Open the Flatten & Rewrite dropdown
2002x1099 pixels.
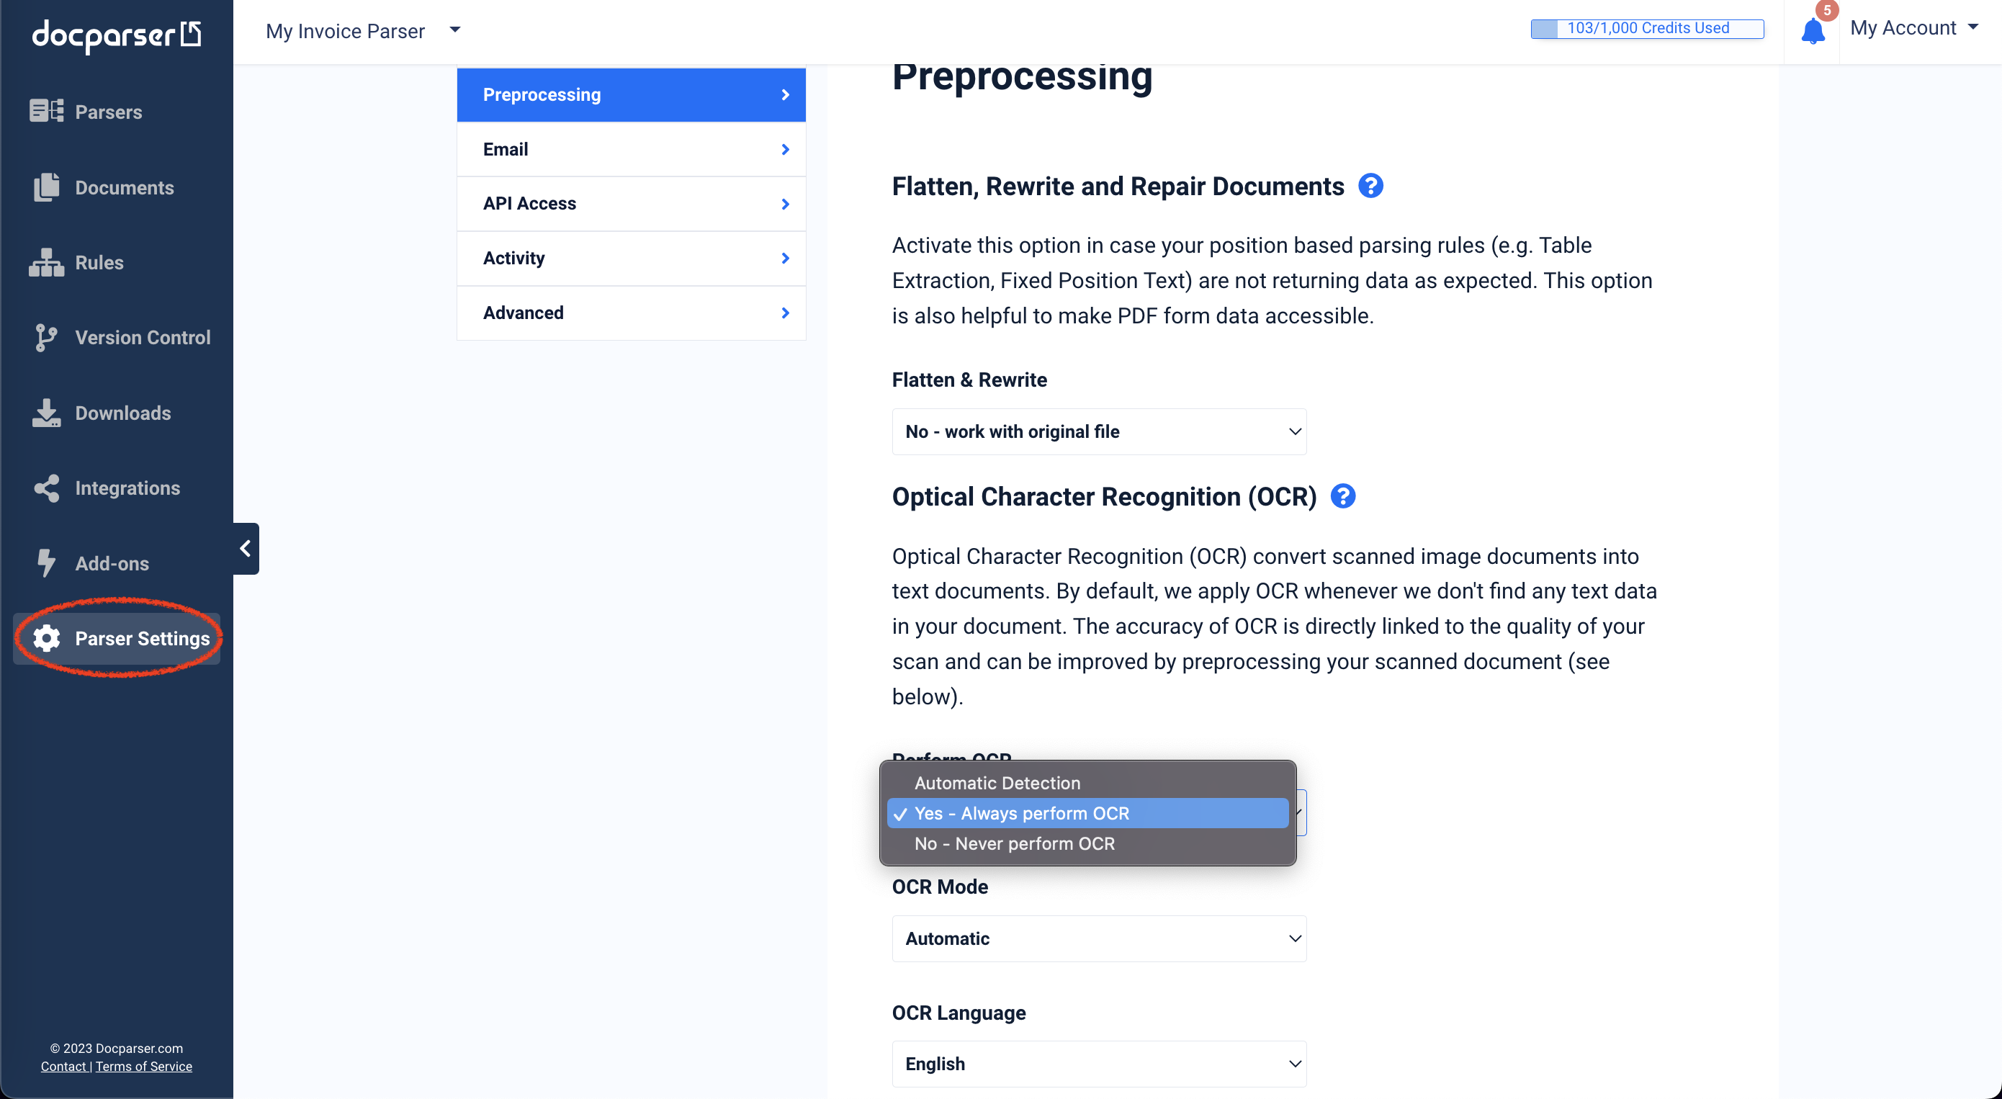(x=1098, y=431)
